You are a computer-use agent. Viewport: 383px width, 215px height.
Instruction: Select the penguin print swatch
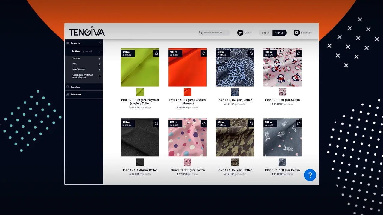[282, 92]
